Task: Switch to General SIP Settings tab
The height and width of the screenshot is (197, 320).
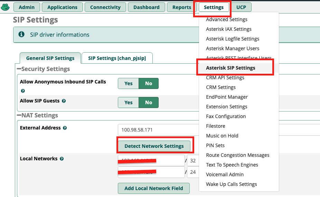Action: pos(50,58)
